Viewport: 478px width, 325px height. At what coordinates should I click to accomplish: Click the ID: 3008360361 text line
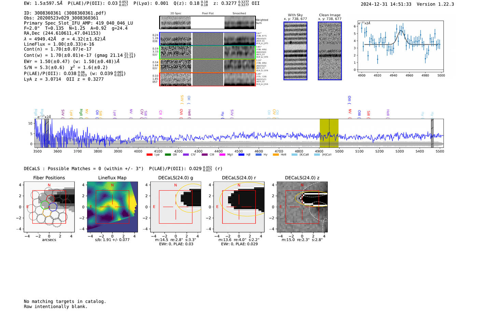tap(65, 13)
